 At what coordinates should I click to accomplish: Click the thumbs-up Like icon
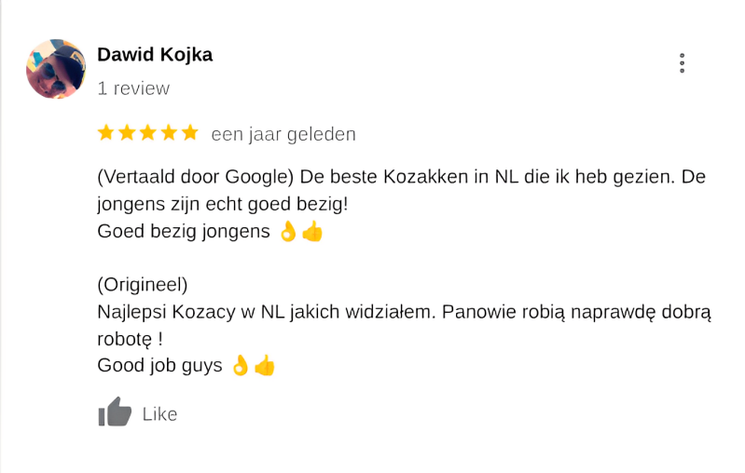115,412
